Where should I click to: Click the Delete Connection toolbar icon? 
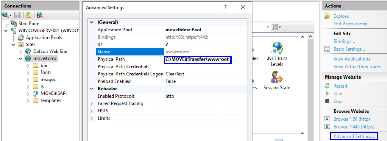click(39, 15)
